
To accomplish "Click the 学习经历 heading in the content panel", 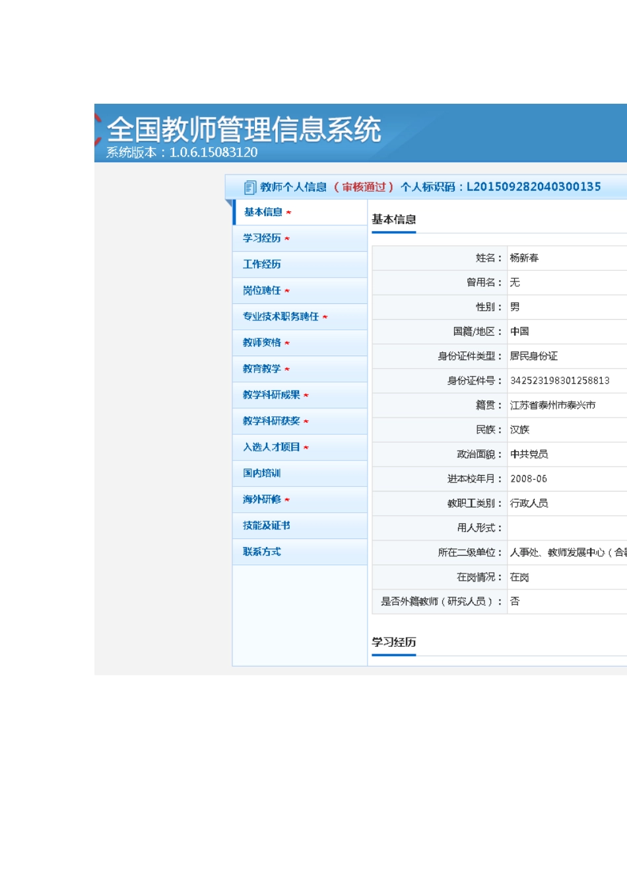I will [x=394, y=642].
